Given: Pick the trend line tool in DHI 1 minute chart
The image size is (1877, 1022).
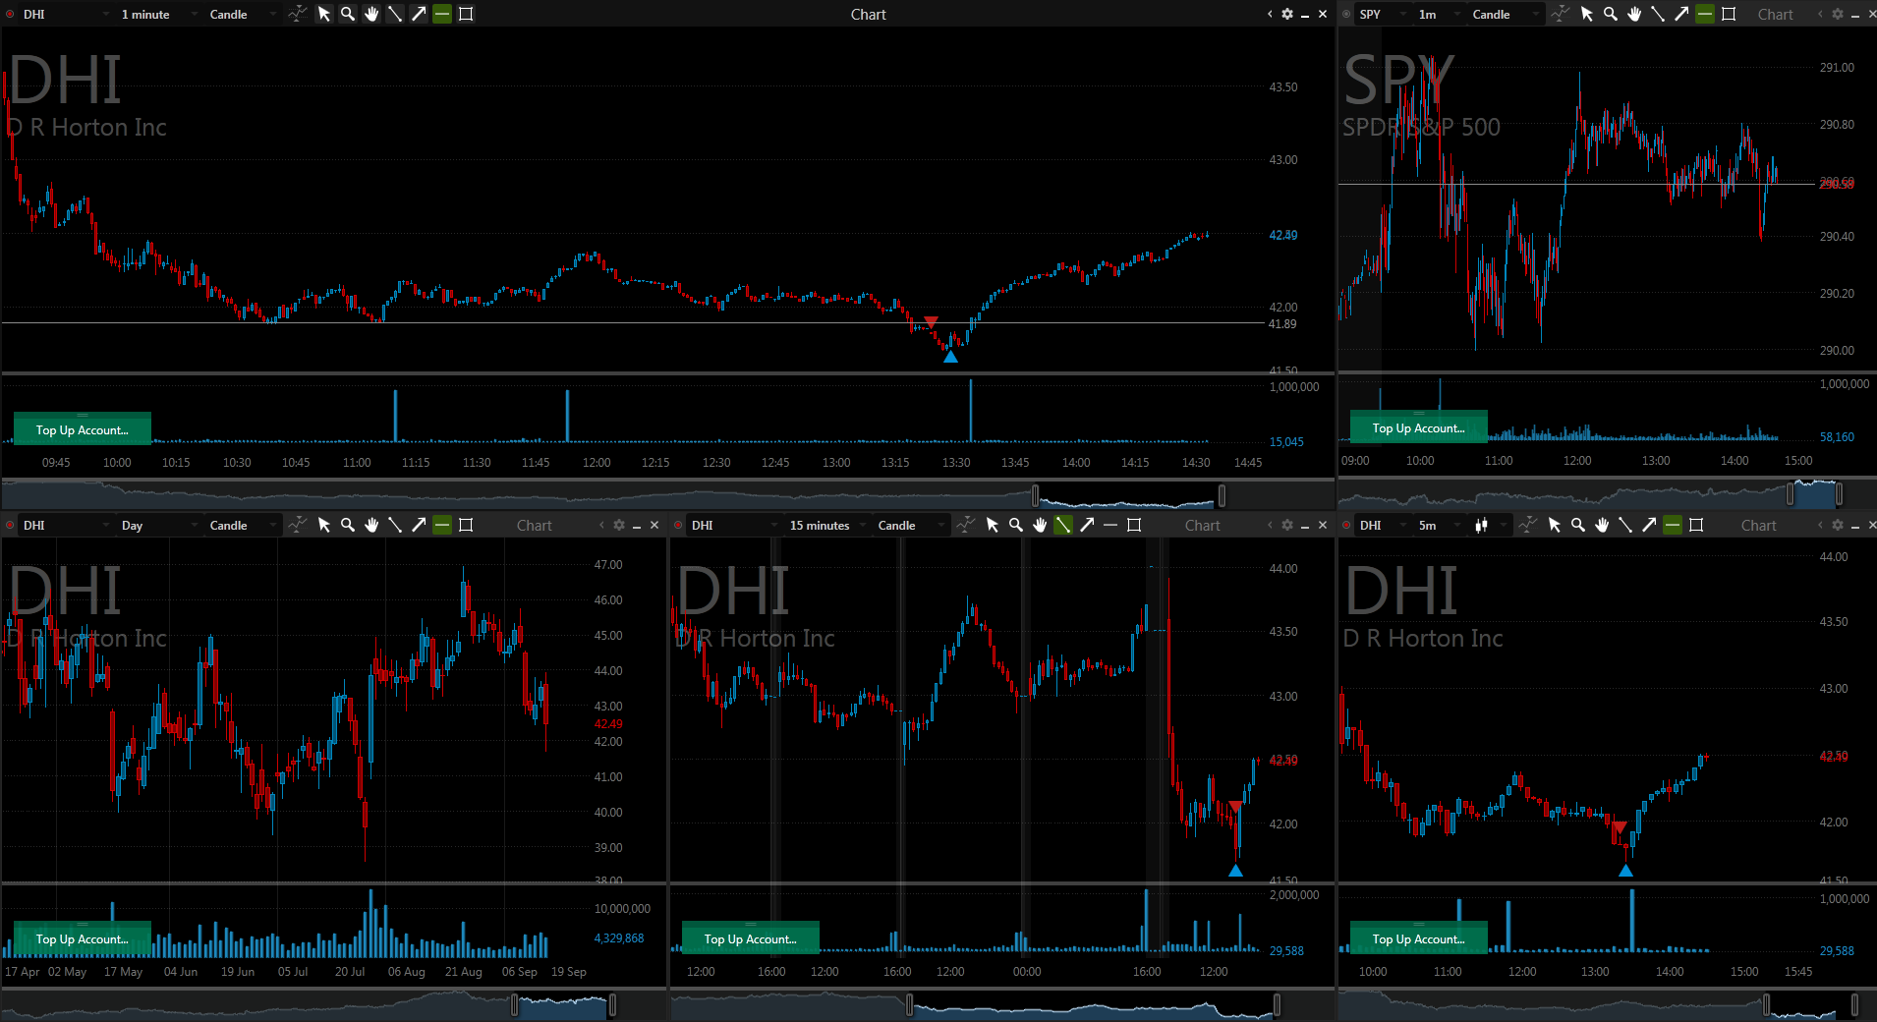Looking at the screenshot, I should pos(395,14).
